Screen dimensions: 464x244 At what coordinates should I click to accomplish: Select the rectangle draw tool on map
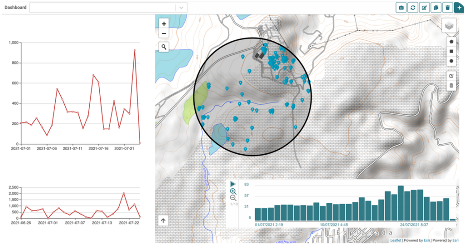click(x=451, y=51)
